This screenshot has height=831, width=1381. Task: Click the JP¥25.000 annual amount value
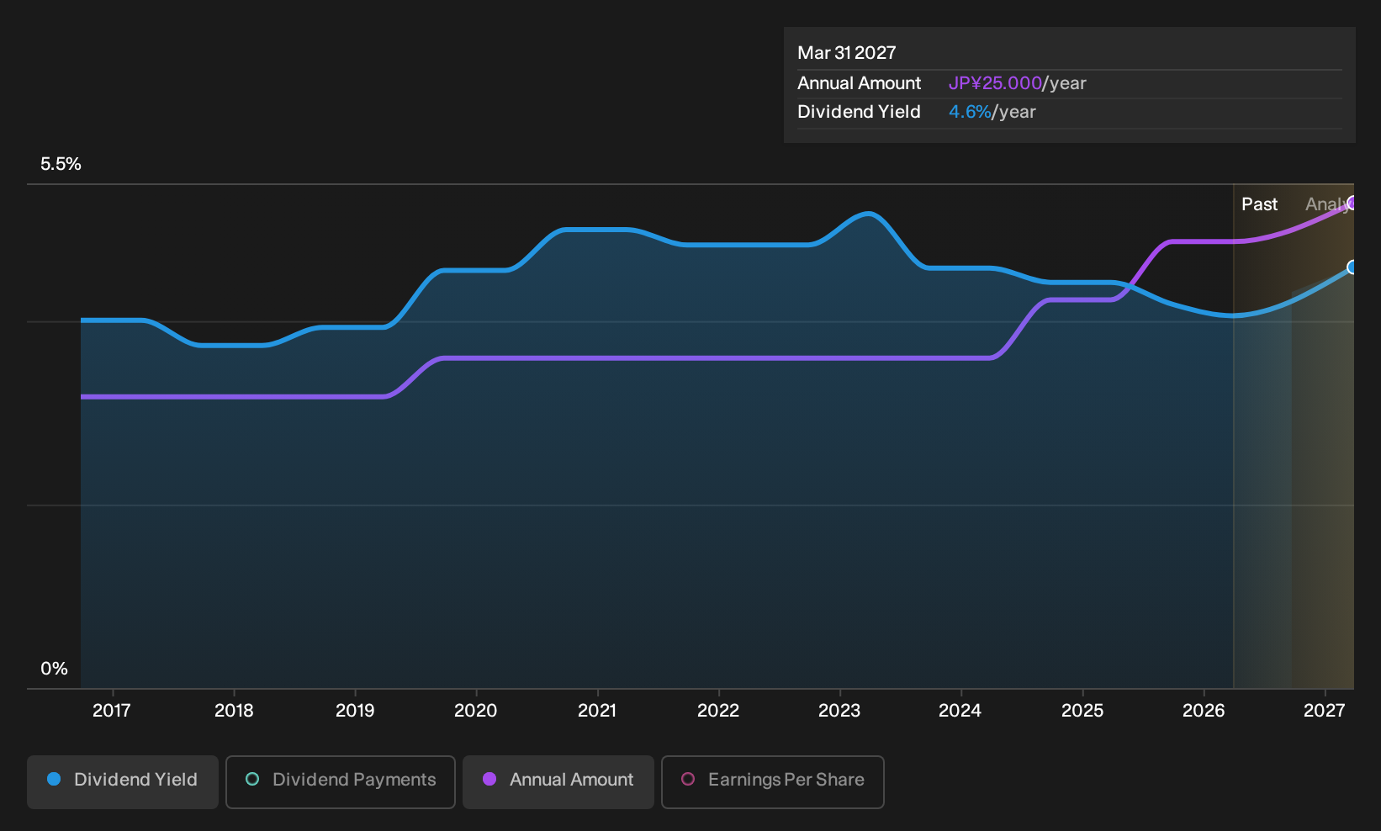(995, 83)
